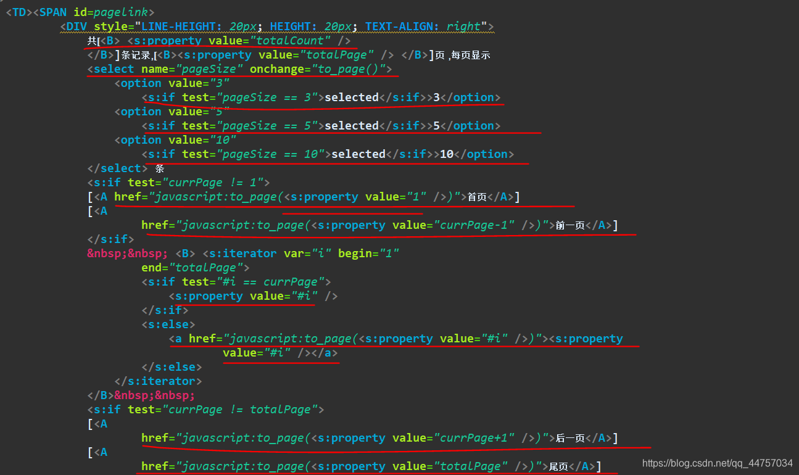Click the test="currPage != totalPage" line
The width and height of the screenshot is (799, 475).
206,410
